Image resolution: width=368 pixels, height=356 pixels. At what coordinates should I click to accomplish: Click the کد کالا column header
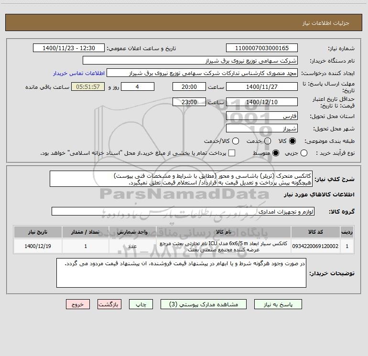point(315,232)
